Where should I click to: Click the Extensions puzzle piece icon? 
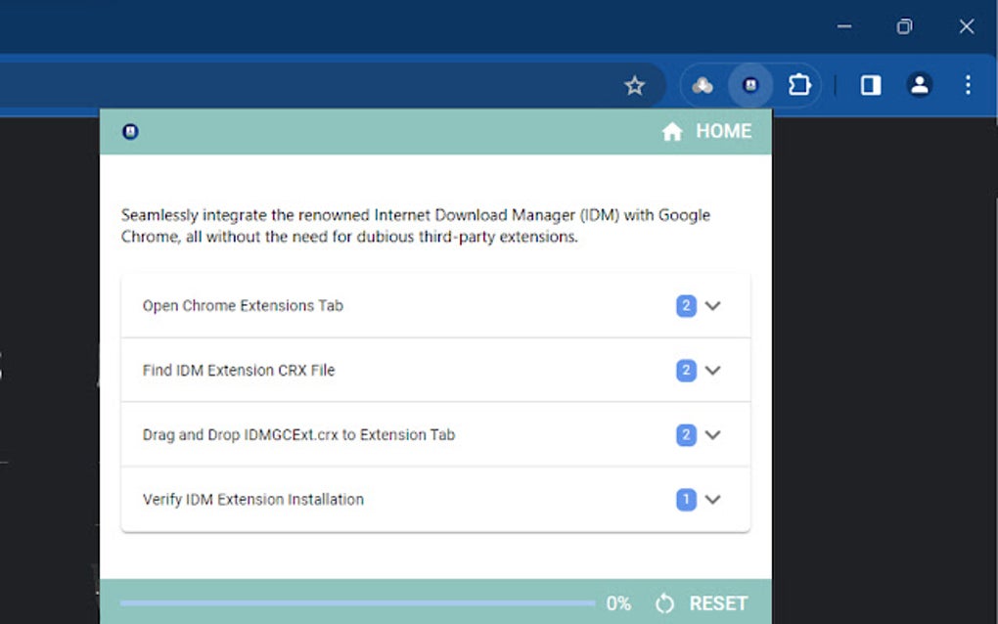coord(799,85)
